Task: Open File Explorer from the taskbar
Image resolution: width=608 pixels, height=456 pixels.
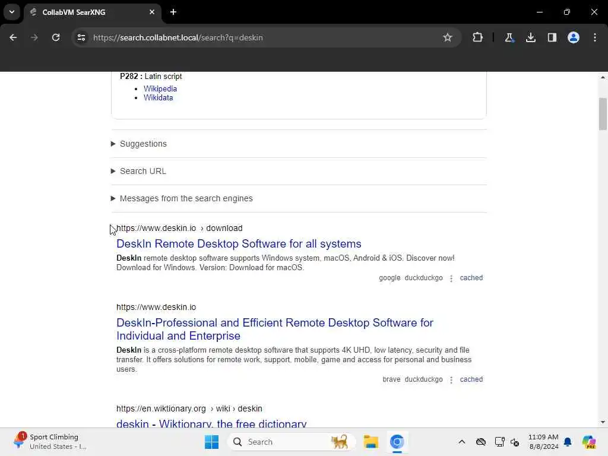Action: 370,442
